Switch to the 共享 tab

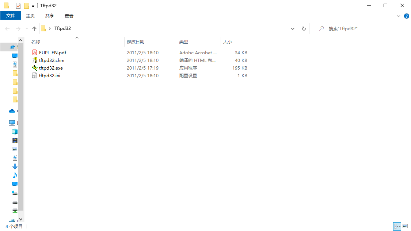(x=50, y=16)
